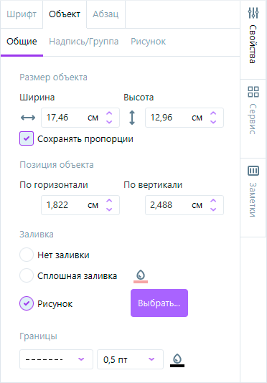Select the Общие sub-tab
267x383 pixels.
coord(22,42)
